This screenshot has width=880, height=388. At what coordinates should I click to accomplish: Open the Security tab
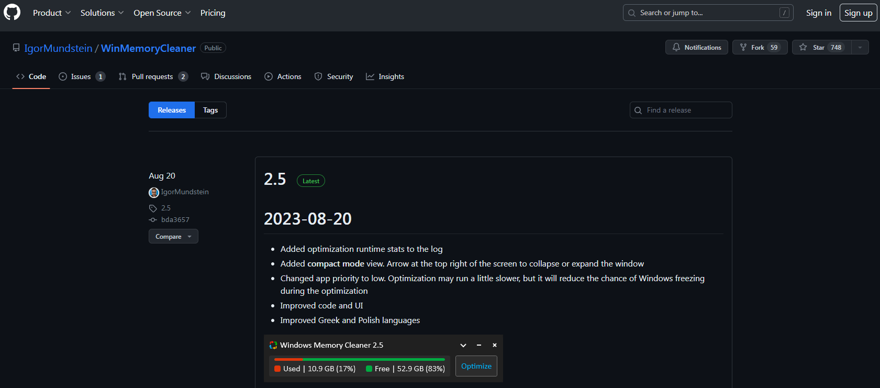333,76
